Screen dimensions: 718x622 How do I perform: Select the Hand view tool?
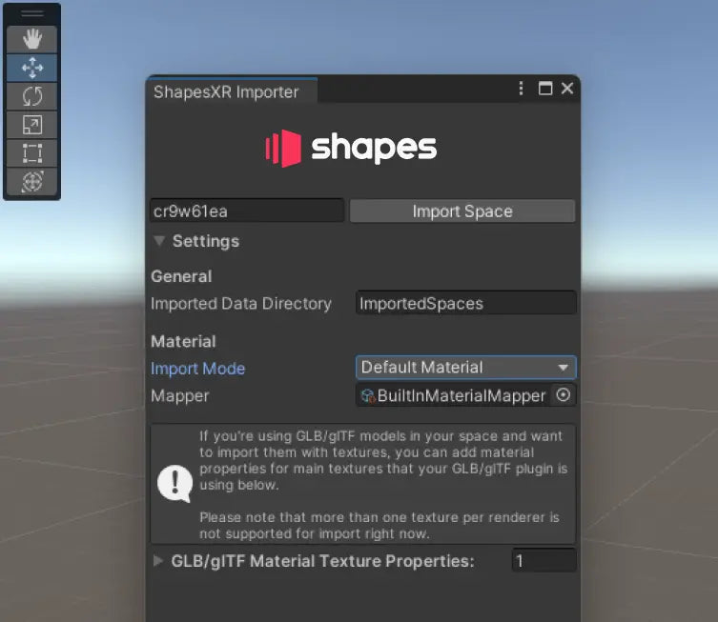coord(32,39)
